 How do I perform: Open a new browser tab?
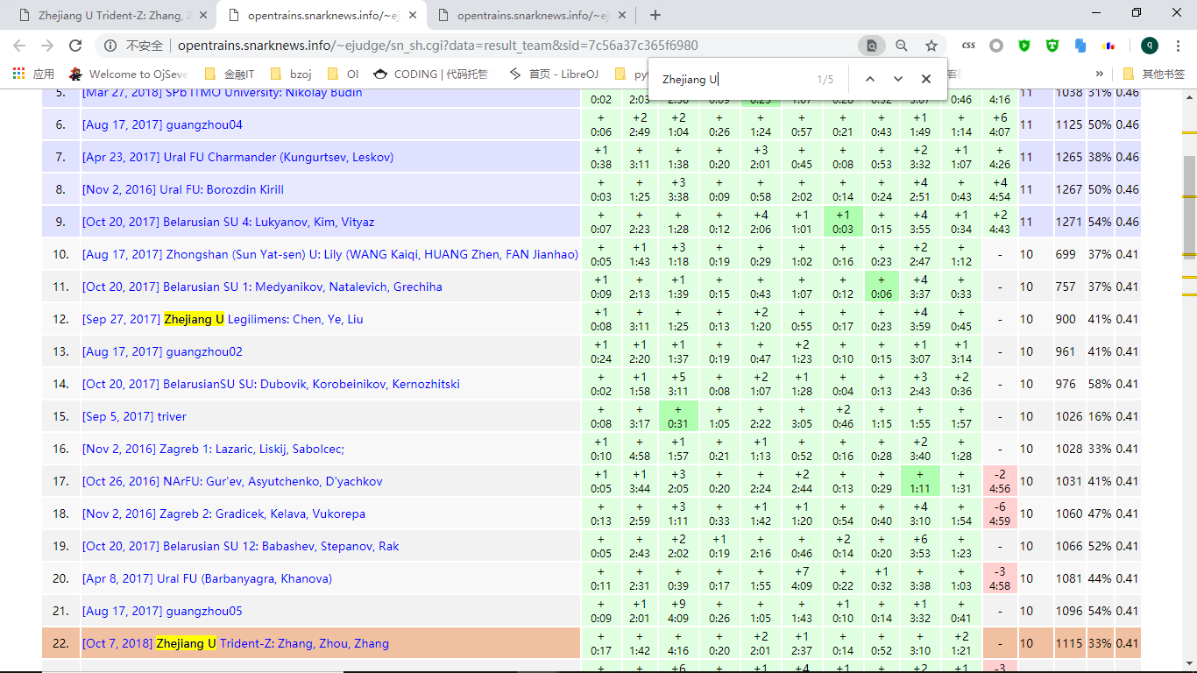[655, 15]
